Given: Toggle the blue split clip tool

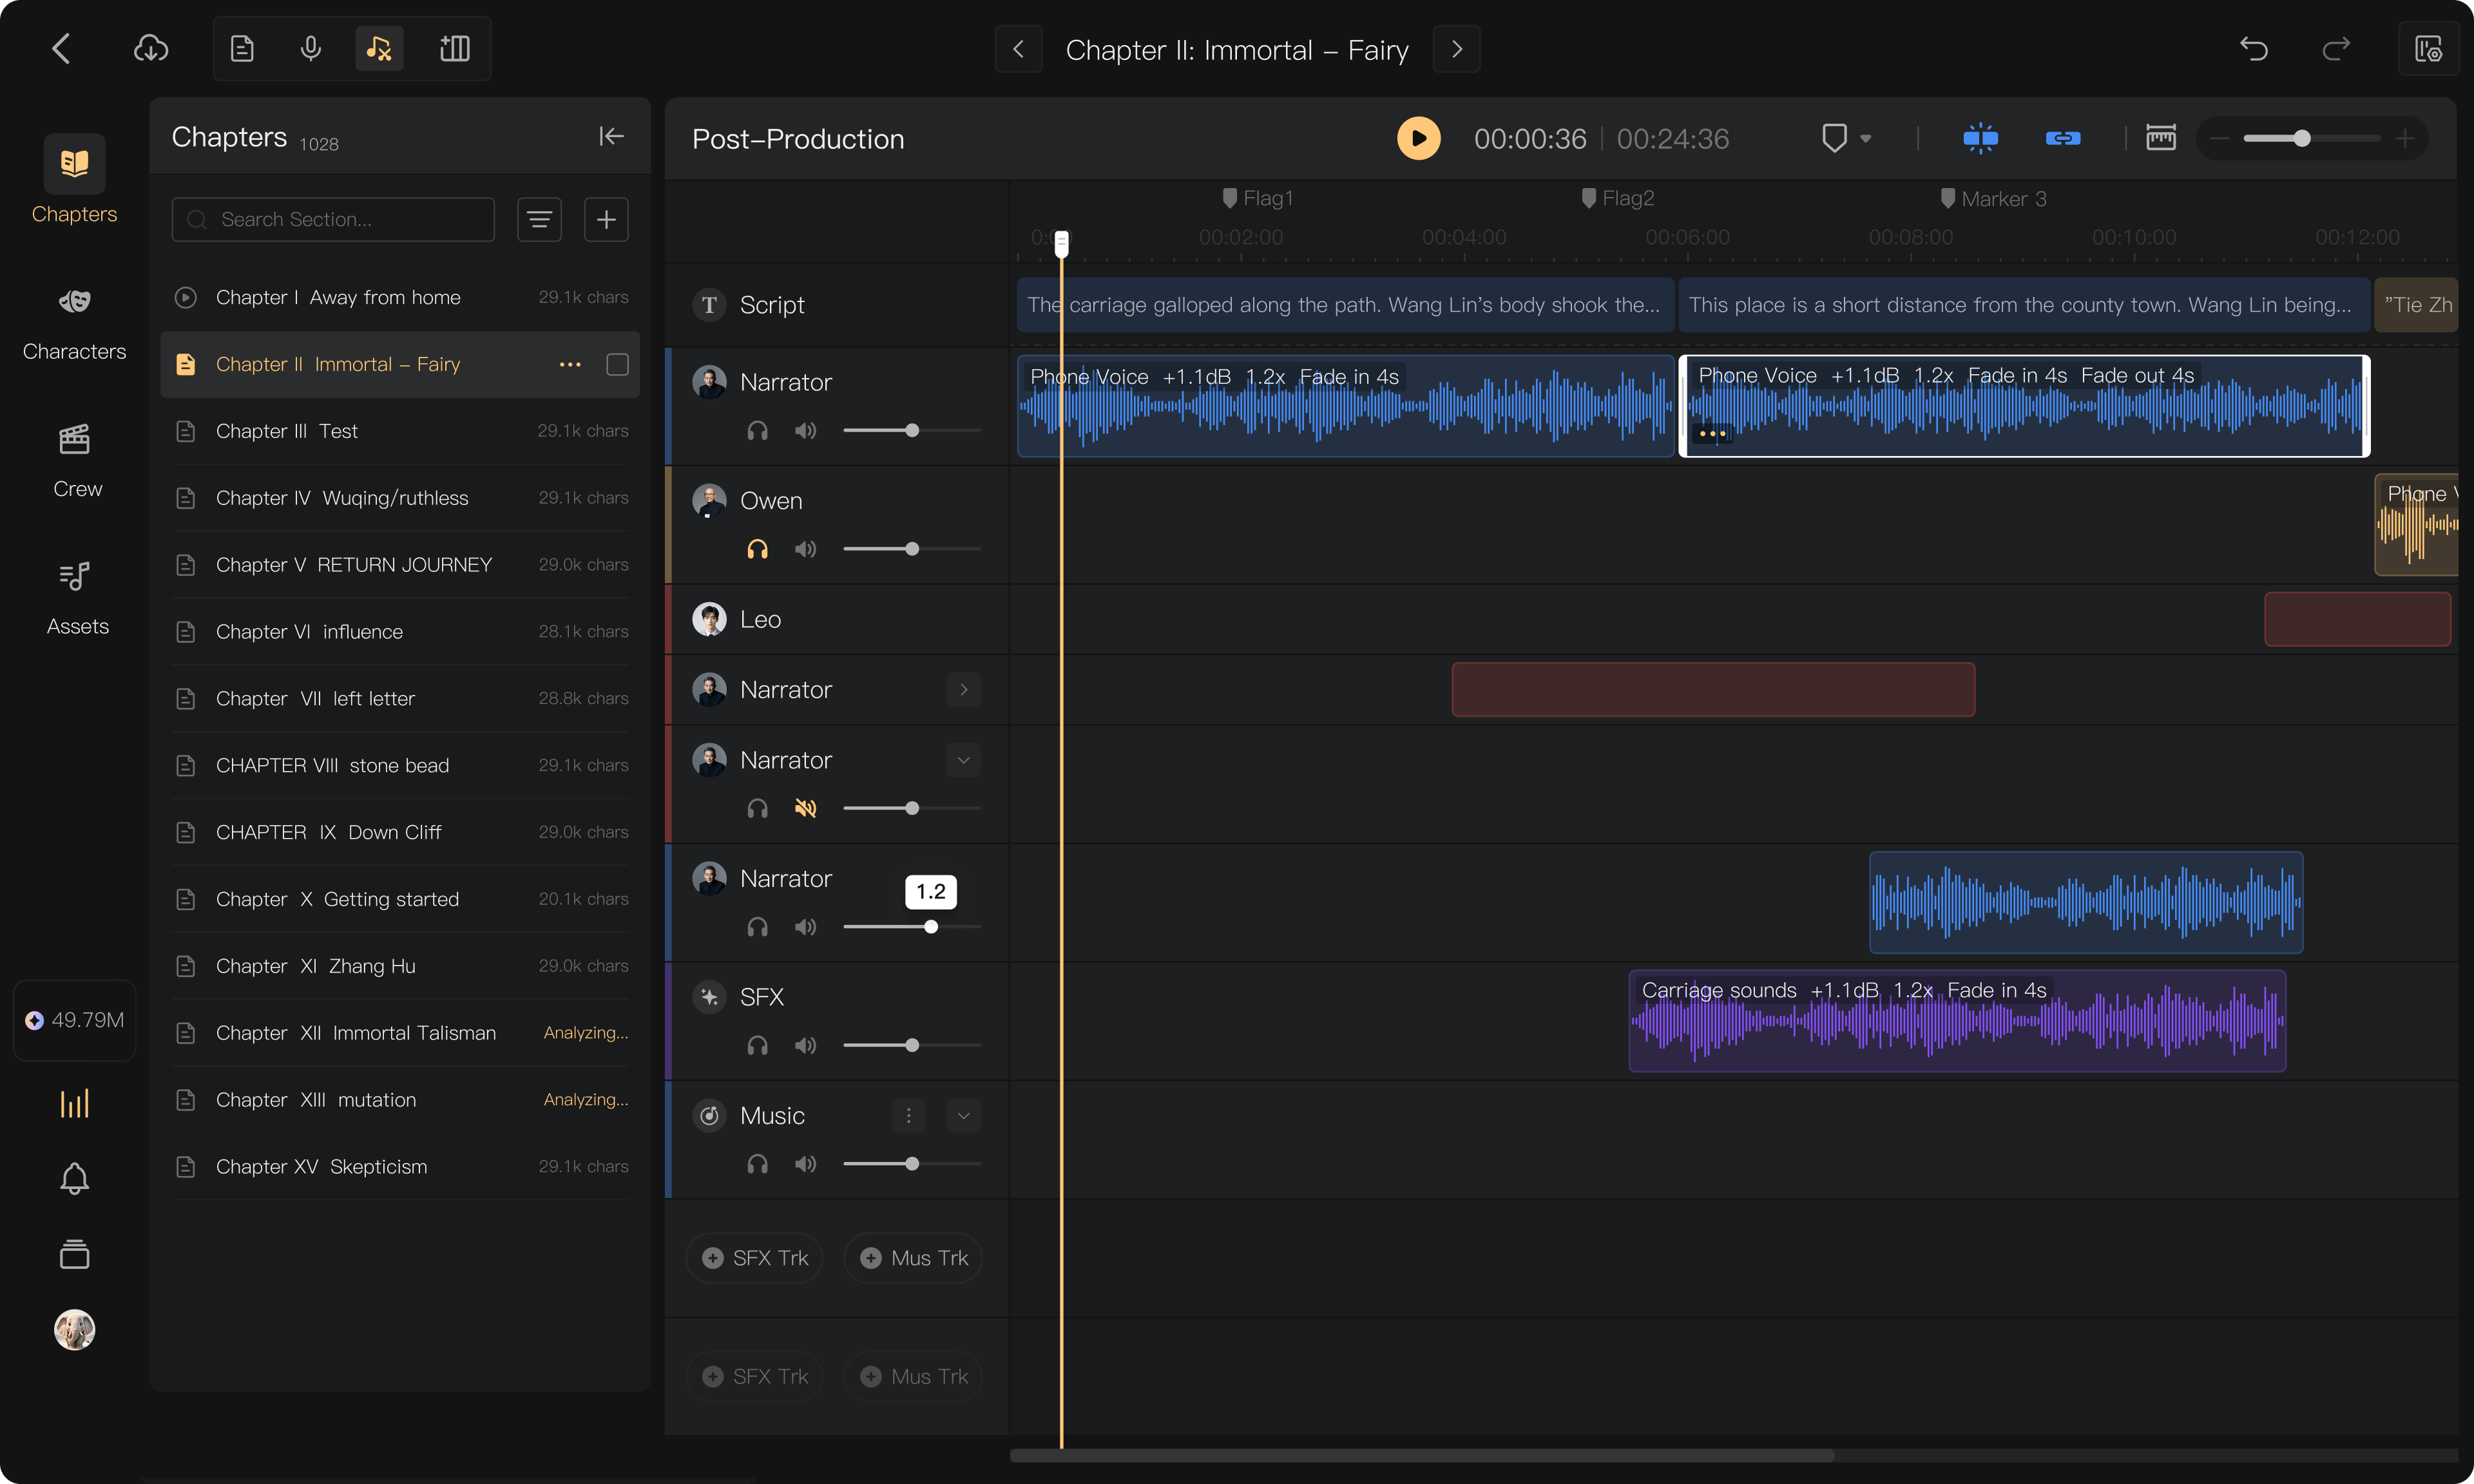Looking at the screenshot, I should coord(1980,138).
